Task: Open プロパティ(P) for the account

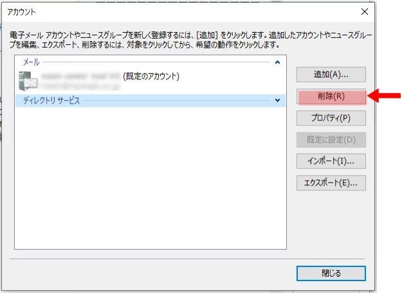Action: click(x=331, y=118)
